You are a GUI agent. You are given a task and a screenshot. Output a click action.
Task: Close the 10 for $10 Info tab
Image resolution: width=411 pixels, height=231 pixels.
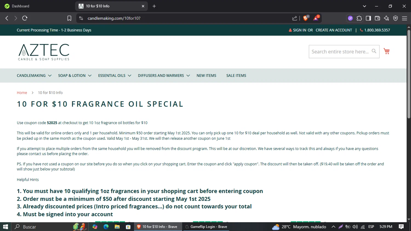point(143,6)
